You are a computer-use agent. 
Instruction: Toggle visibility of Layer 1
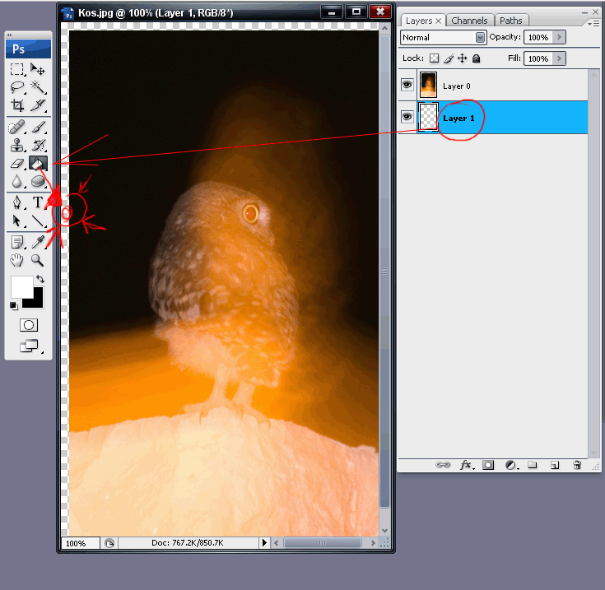[407, 118]
